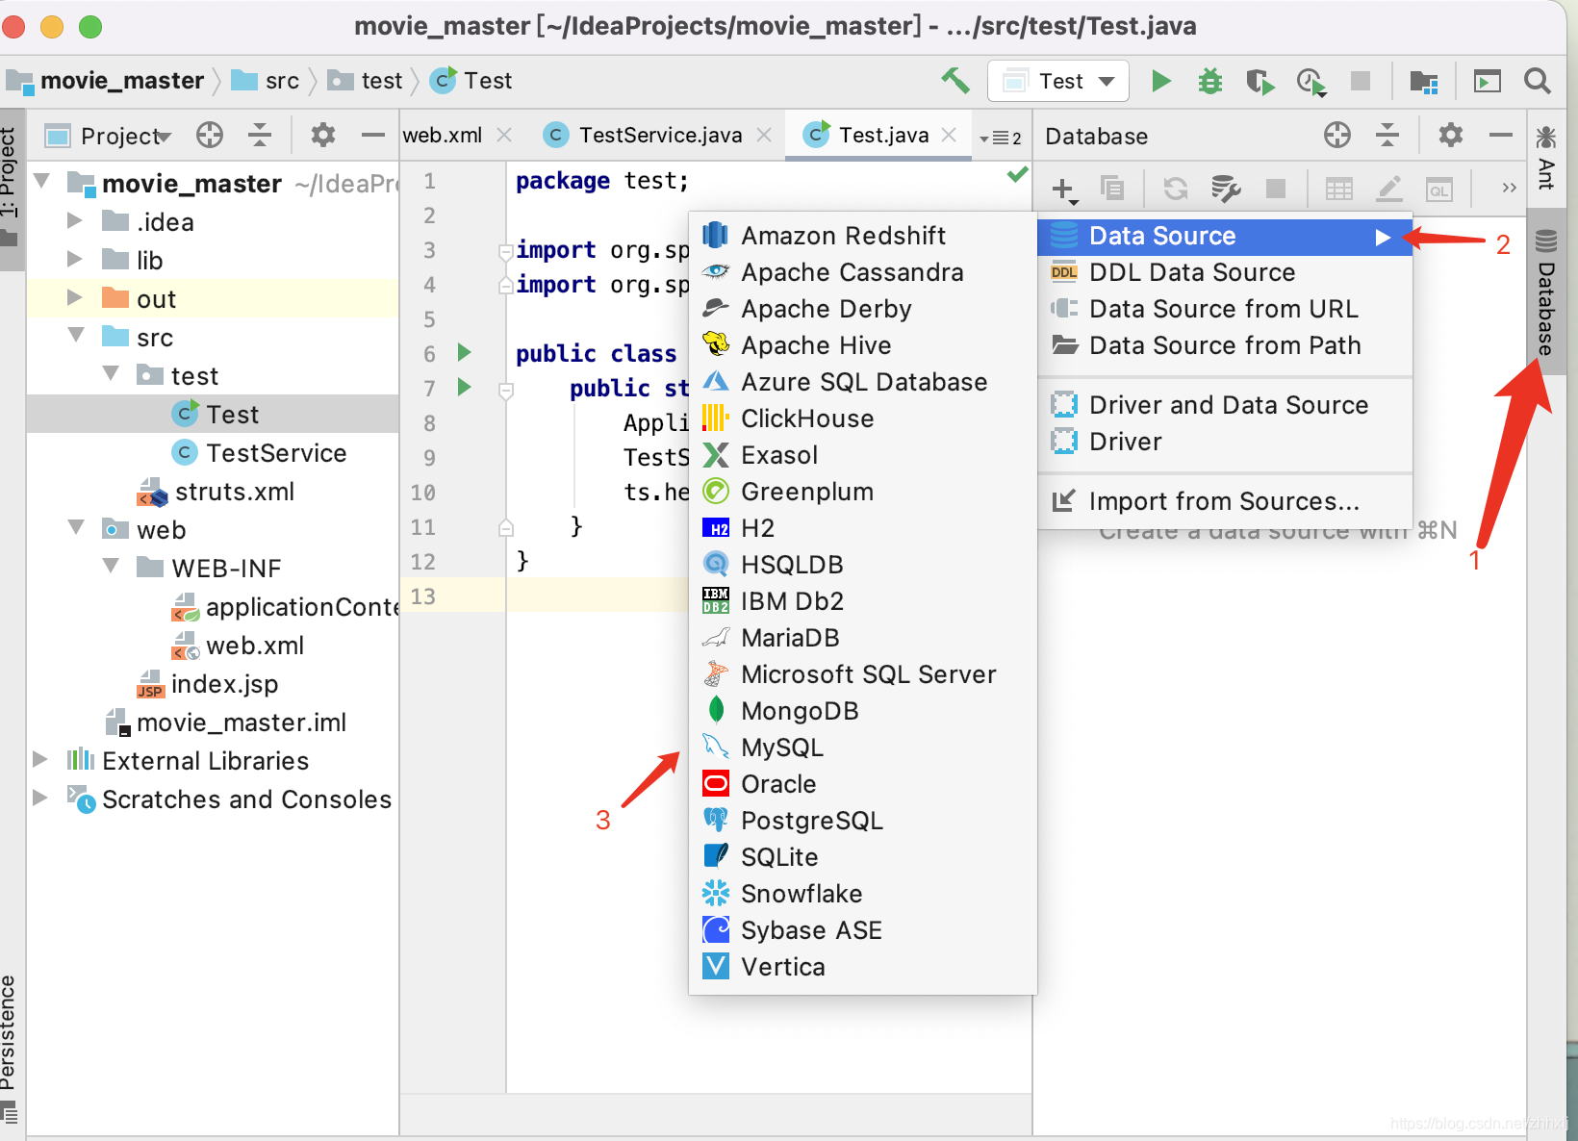This screenshot has width=1578, height=1141.
Task: Open the query console QL icon
Action: [1439, 190]
